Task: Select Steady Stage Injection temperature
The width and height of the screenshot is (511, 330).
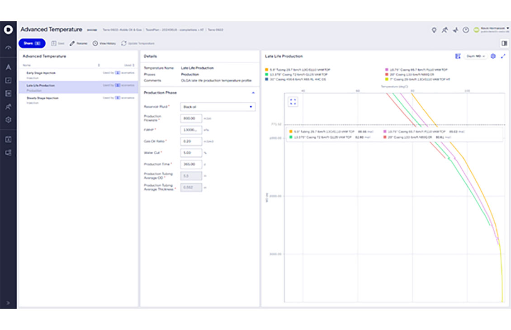Action: point(43,98)
